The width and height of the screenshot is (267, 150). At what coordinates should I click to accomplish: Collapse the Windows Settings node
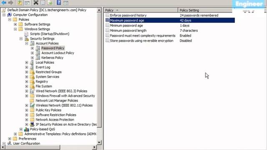coord(15,29)
